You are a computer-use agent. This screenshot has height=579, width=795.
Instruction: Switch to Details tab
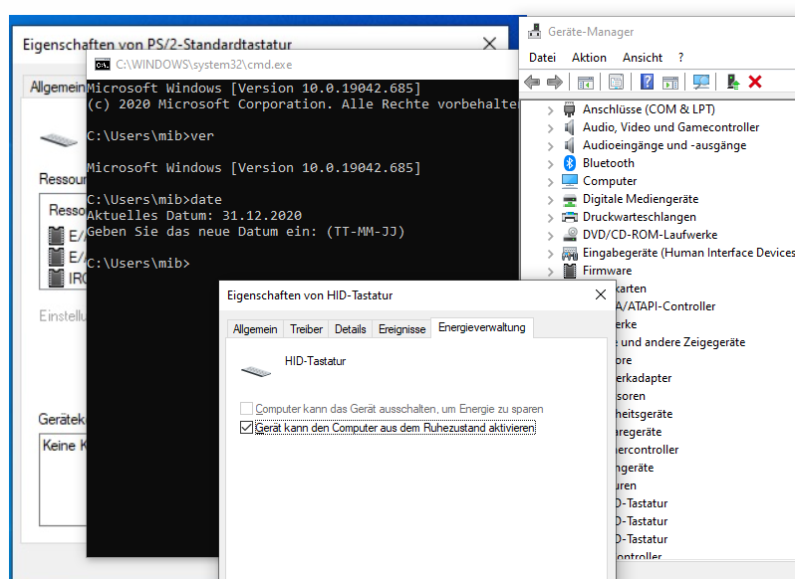click(x=351, y=329)
